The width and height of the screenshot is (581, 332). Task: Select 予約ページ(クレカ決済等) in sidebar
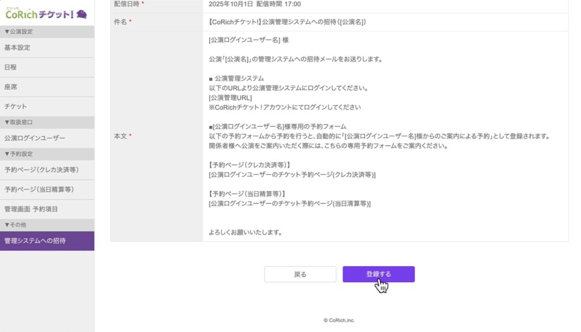tap(41, 170)
